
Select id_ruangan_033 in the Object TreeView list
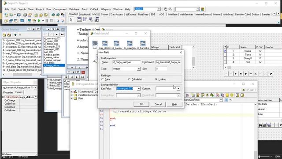22,47
